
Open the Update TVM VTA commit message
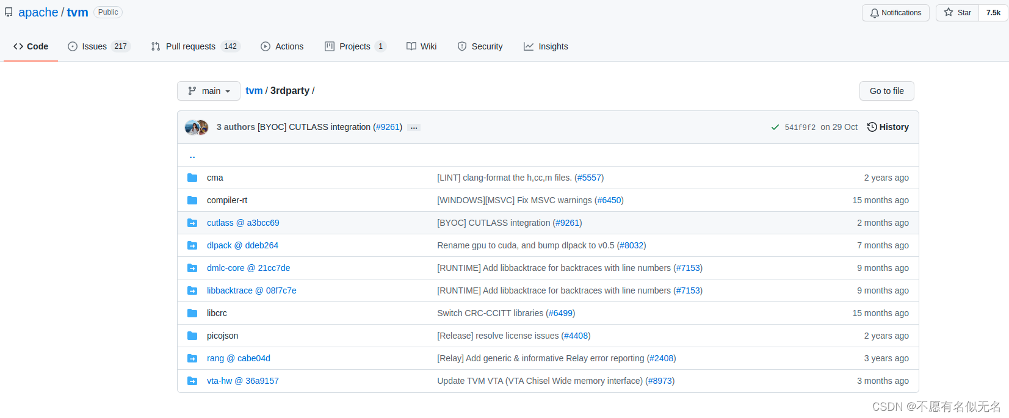click(x=540, y=381)
